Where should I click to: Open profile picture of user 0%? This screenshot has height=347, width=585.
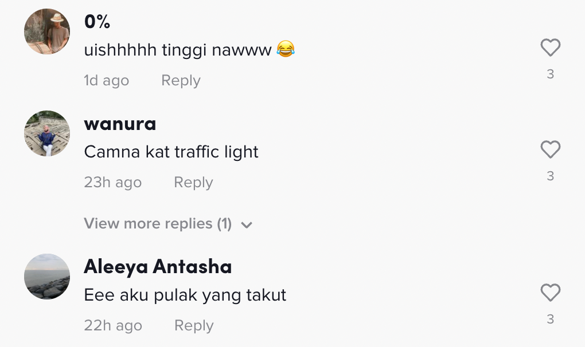(47, 31)
